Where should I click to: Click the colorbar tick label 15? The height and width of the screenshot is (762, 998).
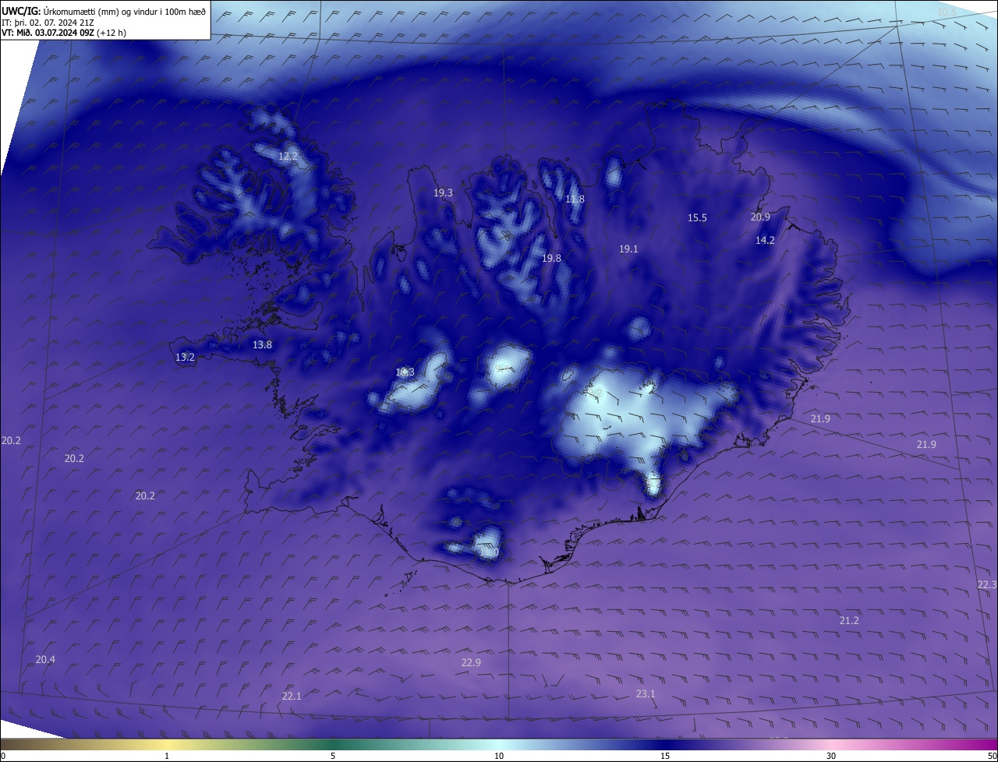tap(665, 756)
